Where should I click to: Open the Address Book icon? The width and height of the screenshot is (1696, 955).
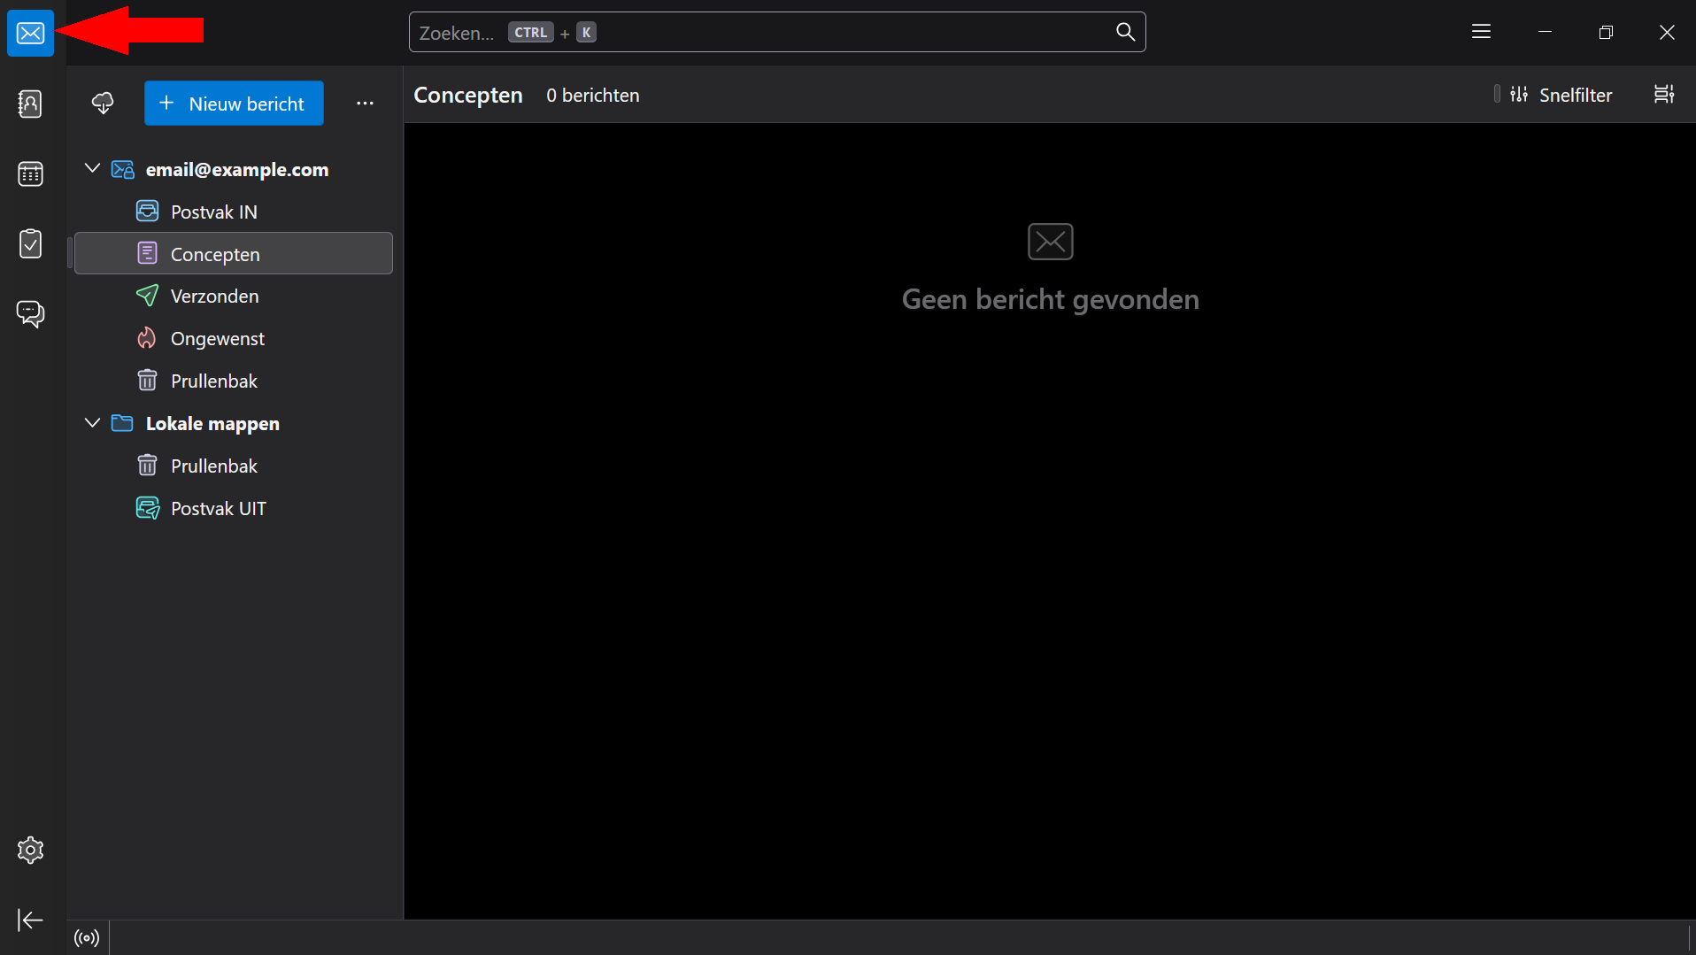[x=30, y=104]
